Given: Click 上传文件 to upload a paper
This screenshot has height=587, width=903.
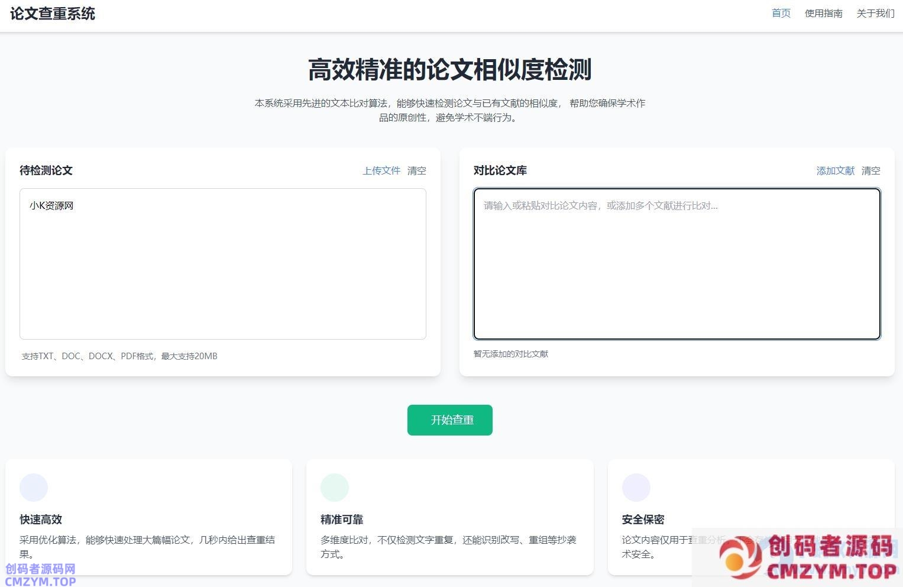Looking at the screenshot, I should coord(381,170).
